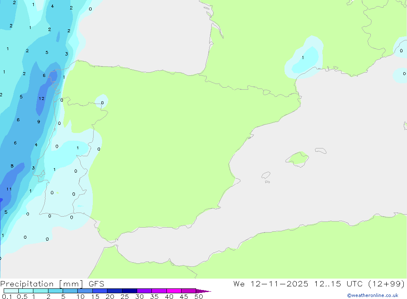
Task: Open the weatheronline.co.uk copyright link
Action: pos(372,295)
